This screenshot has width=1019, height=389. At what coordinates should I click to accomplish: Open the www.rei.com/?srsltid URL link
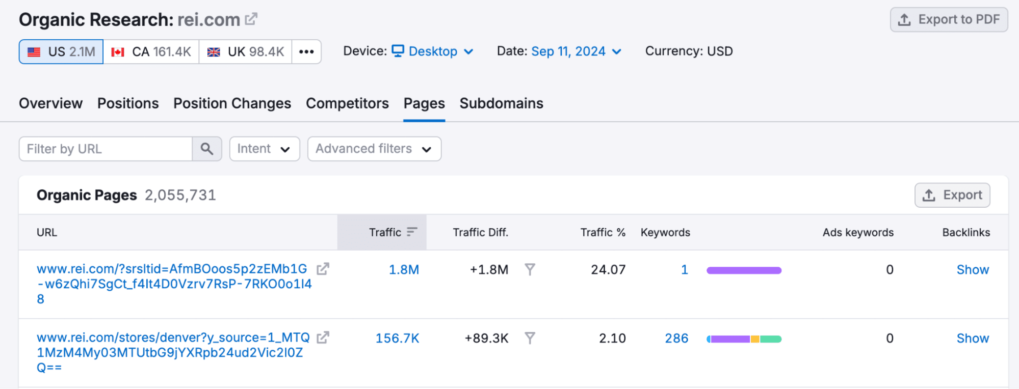(174, 284)
